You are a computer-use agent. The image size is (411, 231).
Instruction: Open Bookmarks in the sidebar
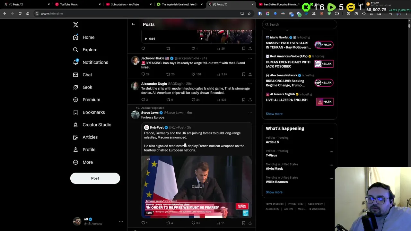coord(89,112)
